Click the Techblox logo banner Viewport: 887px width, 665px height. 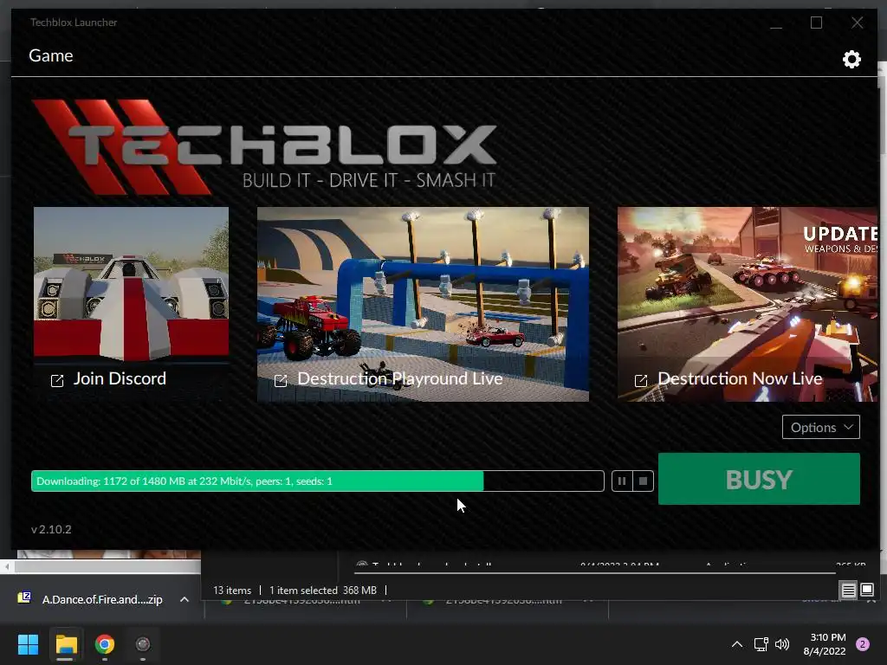(264, 147)
